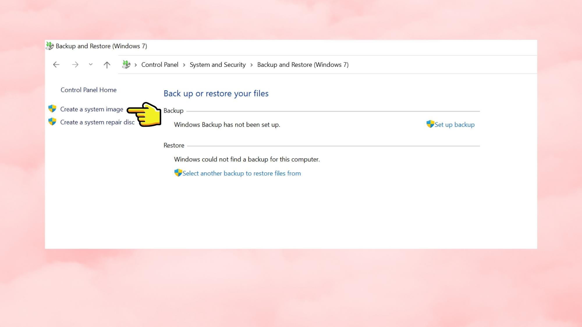582x327 pixels.
Task: Click the Backup section label
Action: 173,111
